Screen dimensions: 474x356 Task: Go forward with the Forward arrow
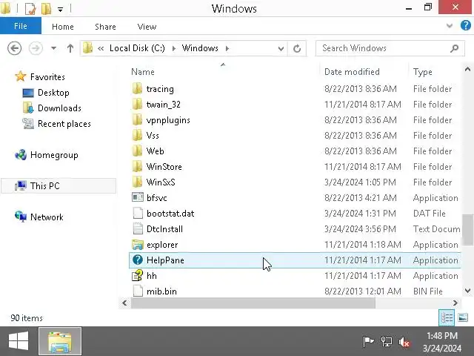(36, 48)
